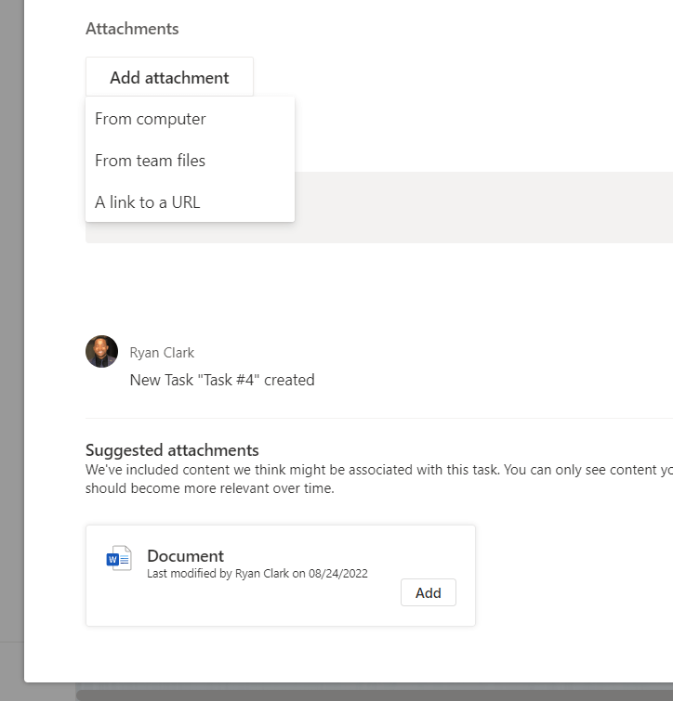The height and width of the screenshot is (701, 673).
Task: Click the horizontal scrollbar at the bottom
Action: pyautogui.click(x=375, y=695)
